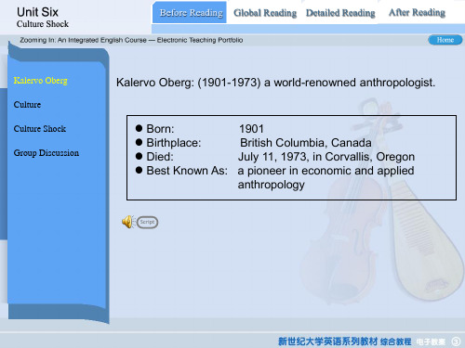The width and height of the screenshot is (465, 348).
Task: Click the circled 3 icon in footer
Action: tap(456, 342)
